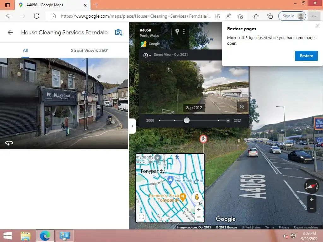Open the Edge app available icon in address bar

coord(217,16)
